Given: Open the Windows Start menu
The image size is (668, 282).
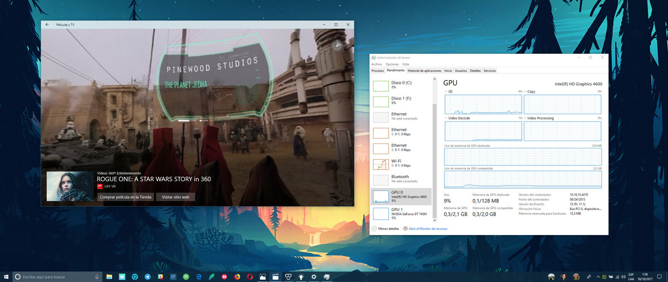Looking at the screenshot, I should 6,277.
